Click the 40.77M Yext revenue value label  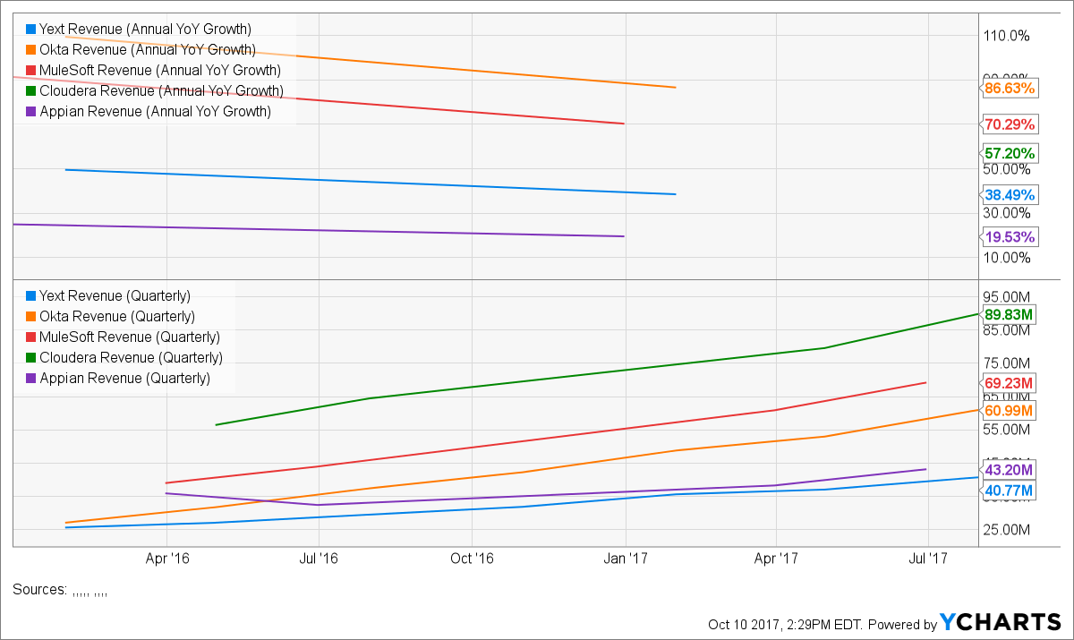tap(1010, 491)
